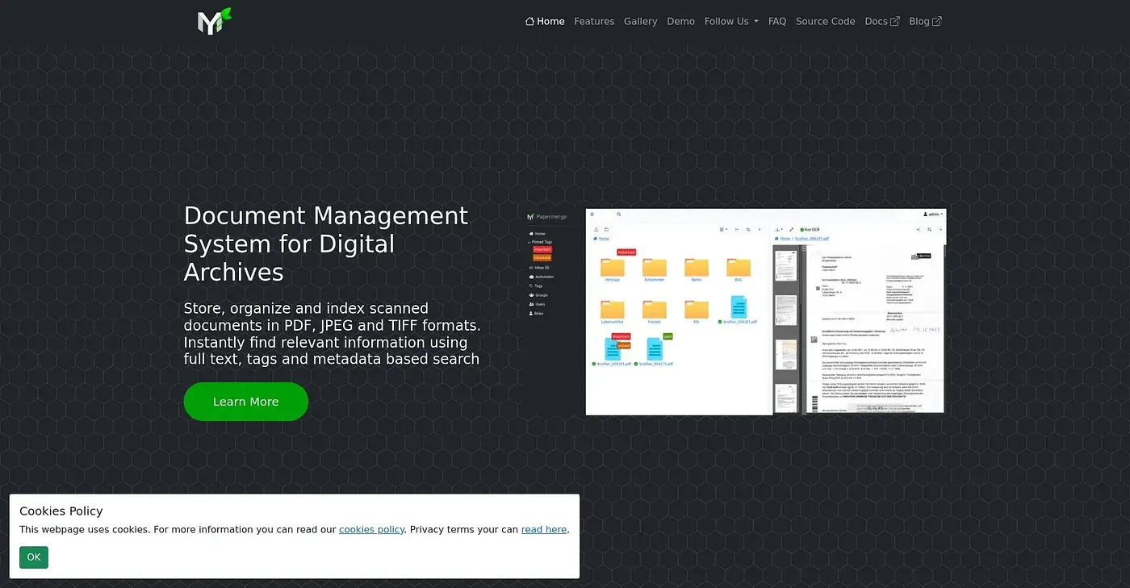Select the BVG folder in the app preview
Image resolution: width=1130 pixels, height=588 pixels.
pyautogui.click(x=738, y=269)
